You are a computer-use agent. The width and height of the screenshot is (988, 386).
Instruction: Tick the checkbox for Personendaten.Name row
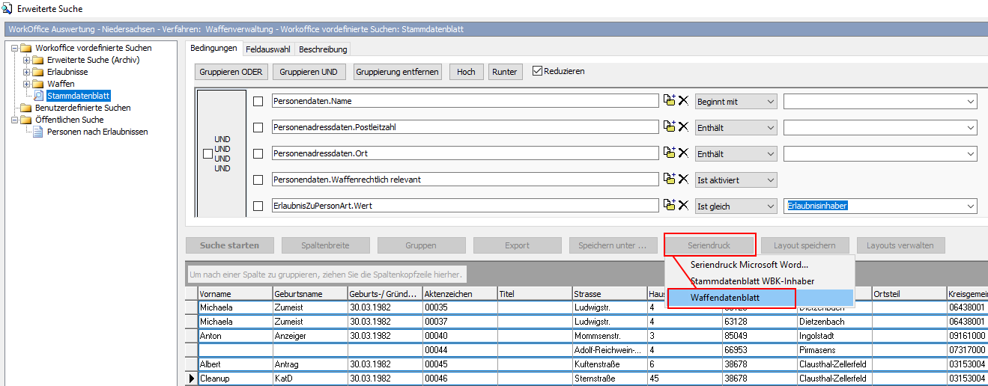258,101
